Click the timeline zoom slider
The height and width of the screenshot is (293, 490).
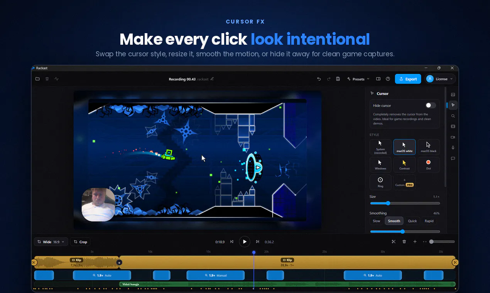coord(442,242)
